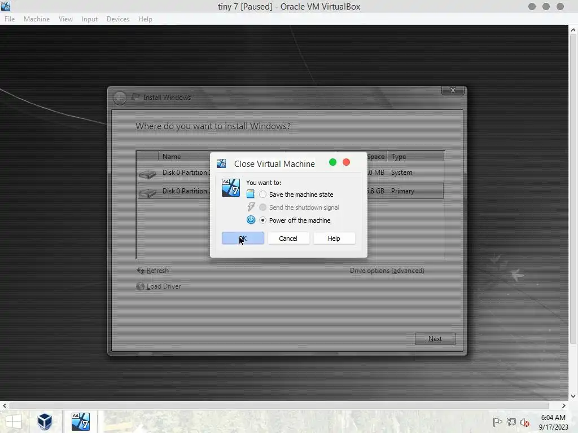Open the Machine menu
The width and height of the screenshot is (578, 433).
point(37,19)
